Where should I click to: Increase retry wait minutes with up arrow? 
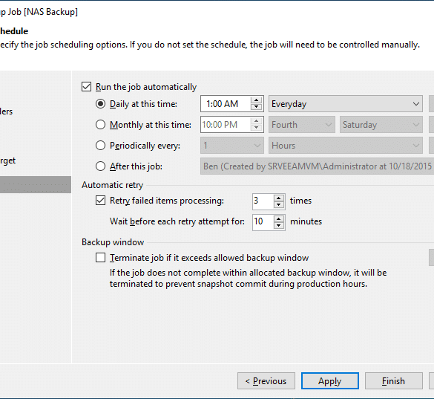279,218
